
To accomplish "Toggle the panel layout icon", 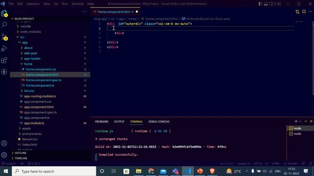I will (x=266, y=4).
